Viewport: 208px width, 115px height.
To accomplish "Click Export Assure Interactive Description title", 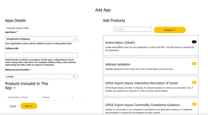I will point(141,83).
